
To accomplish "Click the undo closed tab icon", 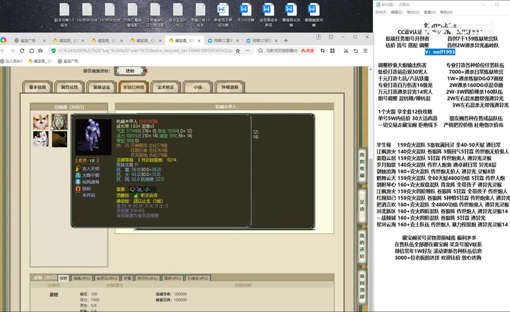I will click(356, 51).
